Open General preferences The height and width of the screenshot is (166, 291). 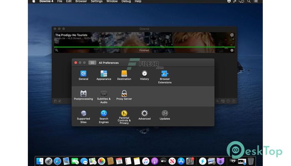coord(83,75)
